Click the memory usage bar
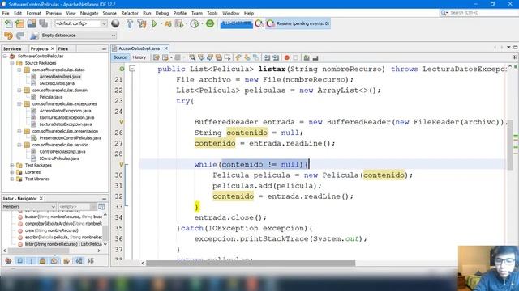The image size is (519, 291). pyautogui.click(x=236, y=23)
